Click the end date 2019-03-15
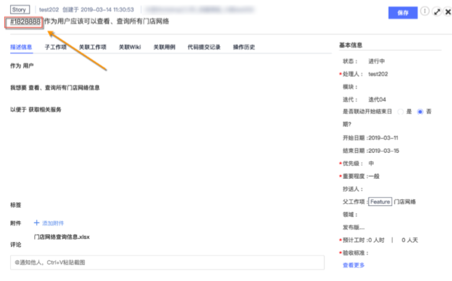 pyautogui.click(x=384, y=151)
